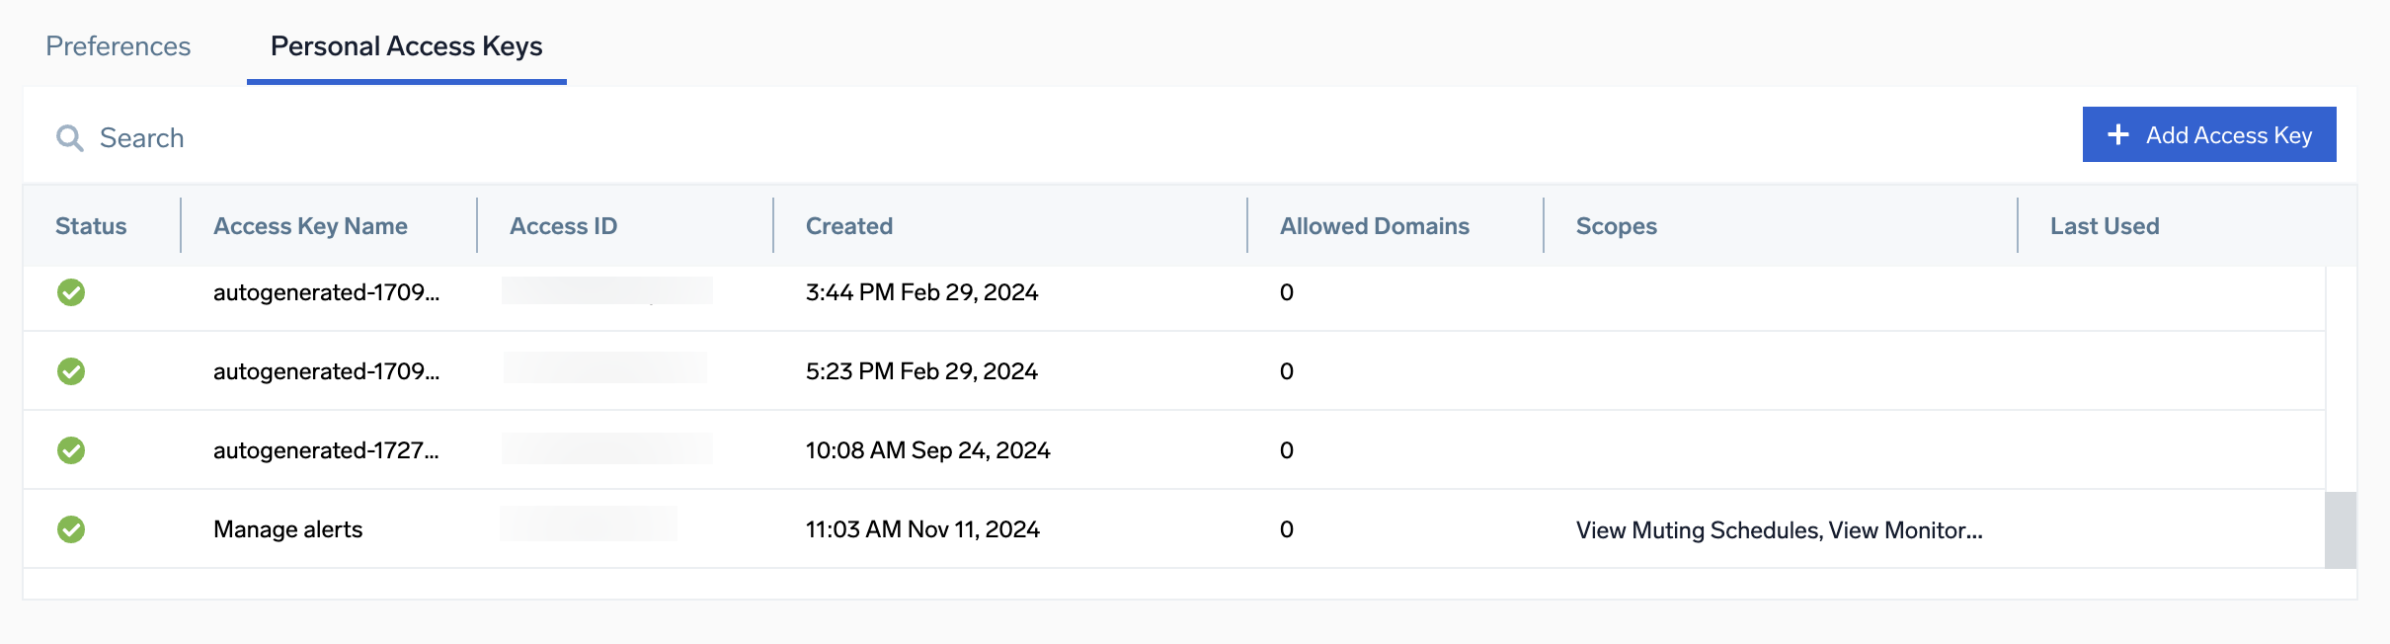This screenshot has width=2390, height=644.
Task: Sort by the Status column header
Action: tap(91, 226)
